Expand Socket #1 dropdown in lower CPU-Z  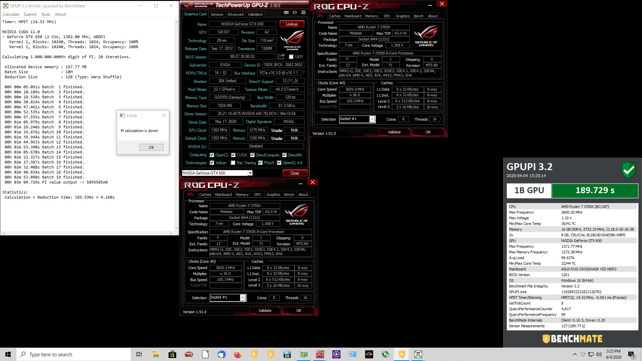click(243, 298)
